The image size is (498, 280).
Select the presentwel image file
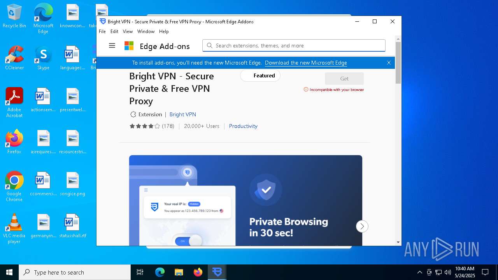pyautogui.click(x=73, y=100)
